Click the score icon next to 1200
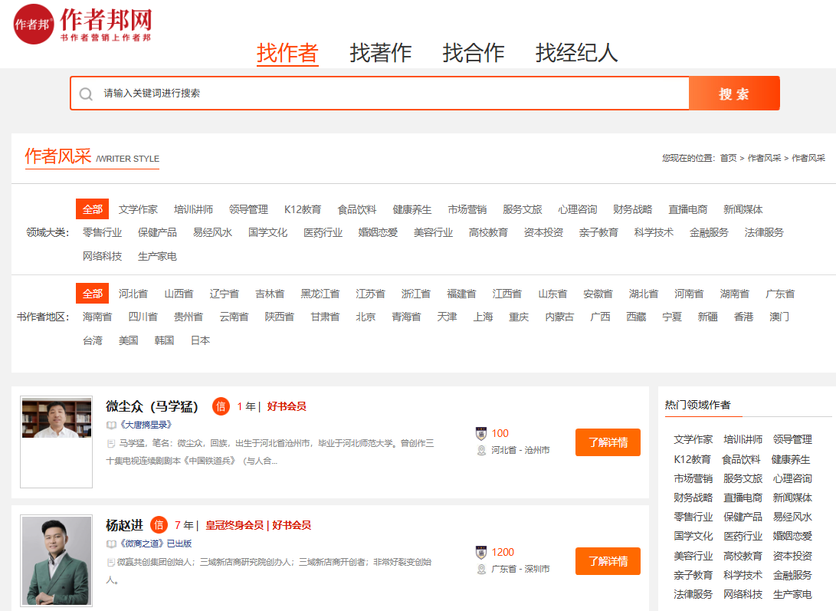The height and width of the screenshot is (611, 836). (481, 552)
